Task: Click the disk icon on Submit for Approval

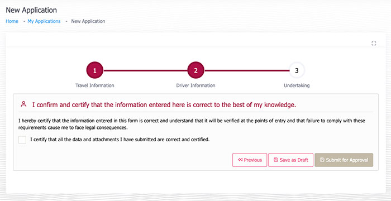Action: tap(322, 160)
